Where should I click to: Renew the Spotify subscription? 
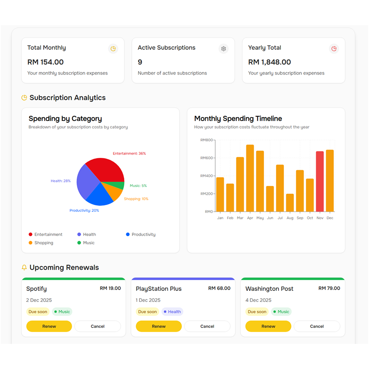click(x=49, y=326)
